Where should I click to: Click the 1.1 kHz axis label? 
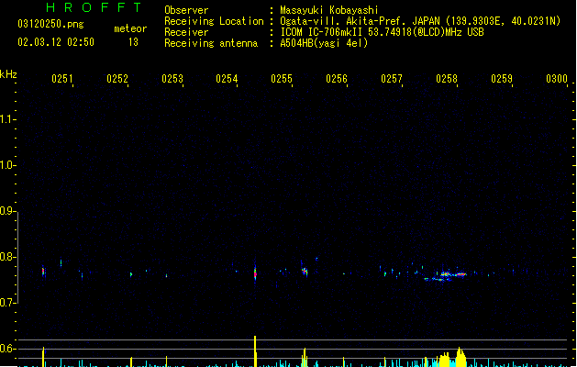tap(7, 119)
